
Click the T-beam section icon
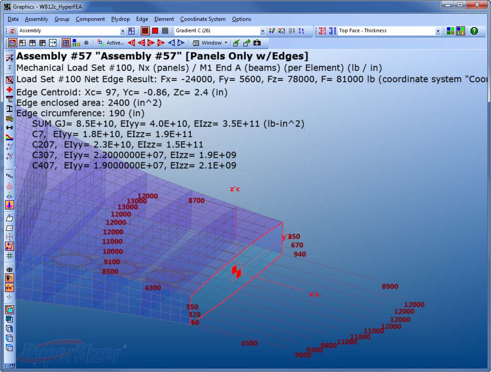tap(10, 99)
